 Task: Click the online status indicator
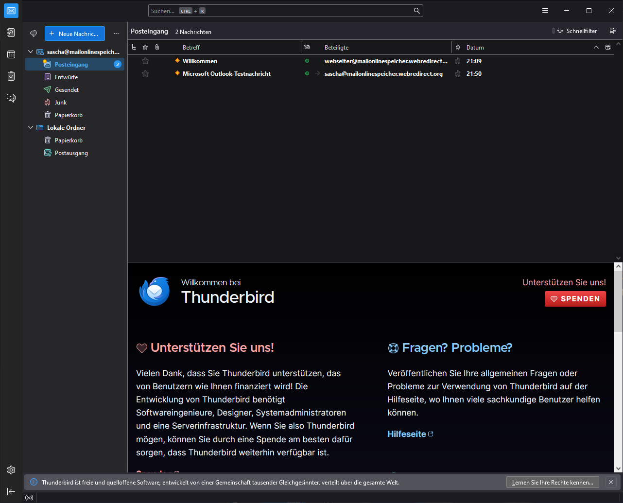tap(29, 498)
